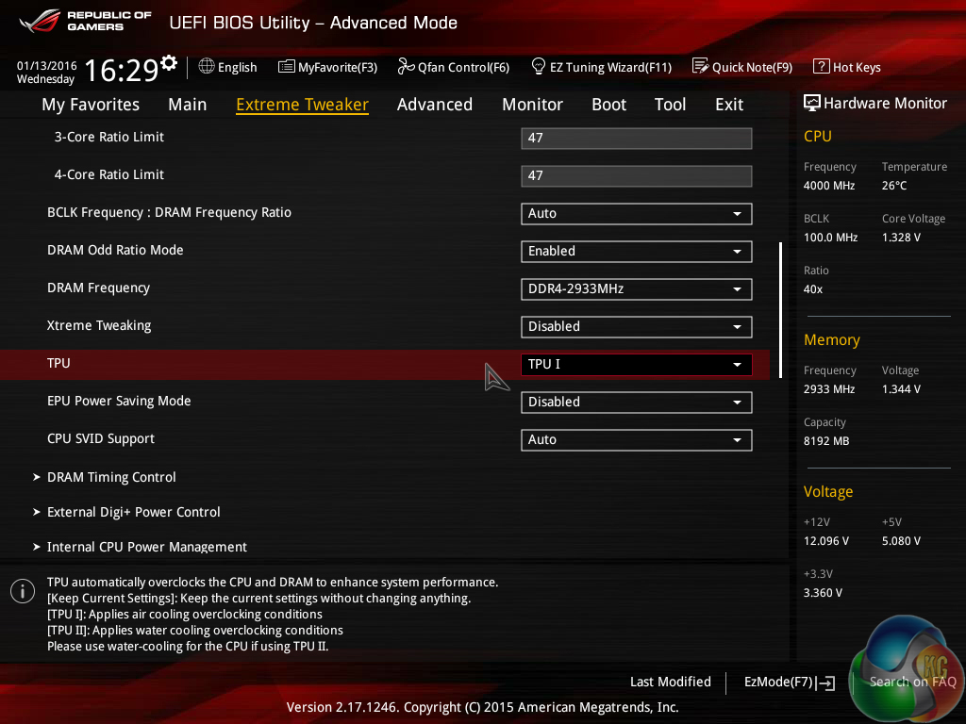Switch to the Boot tab
Image resolution: width=966 pixels, height=724 pixels.
608,105
